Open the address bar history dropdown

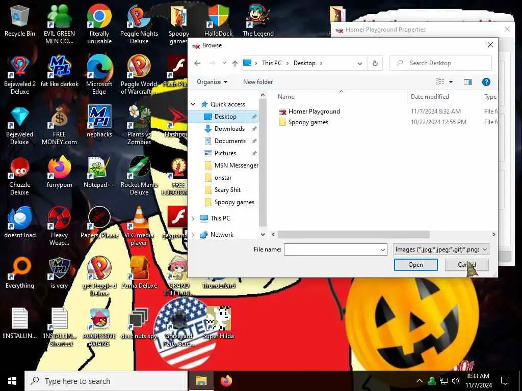click(359, 63)
